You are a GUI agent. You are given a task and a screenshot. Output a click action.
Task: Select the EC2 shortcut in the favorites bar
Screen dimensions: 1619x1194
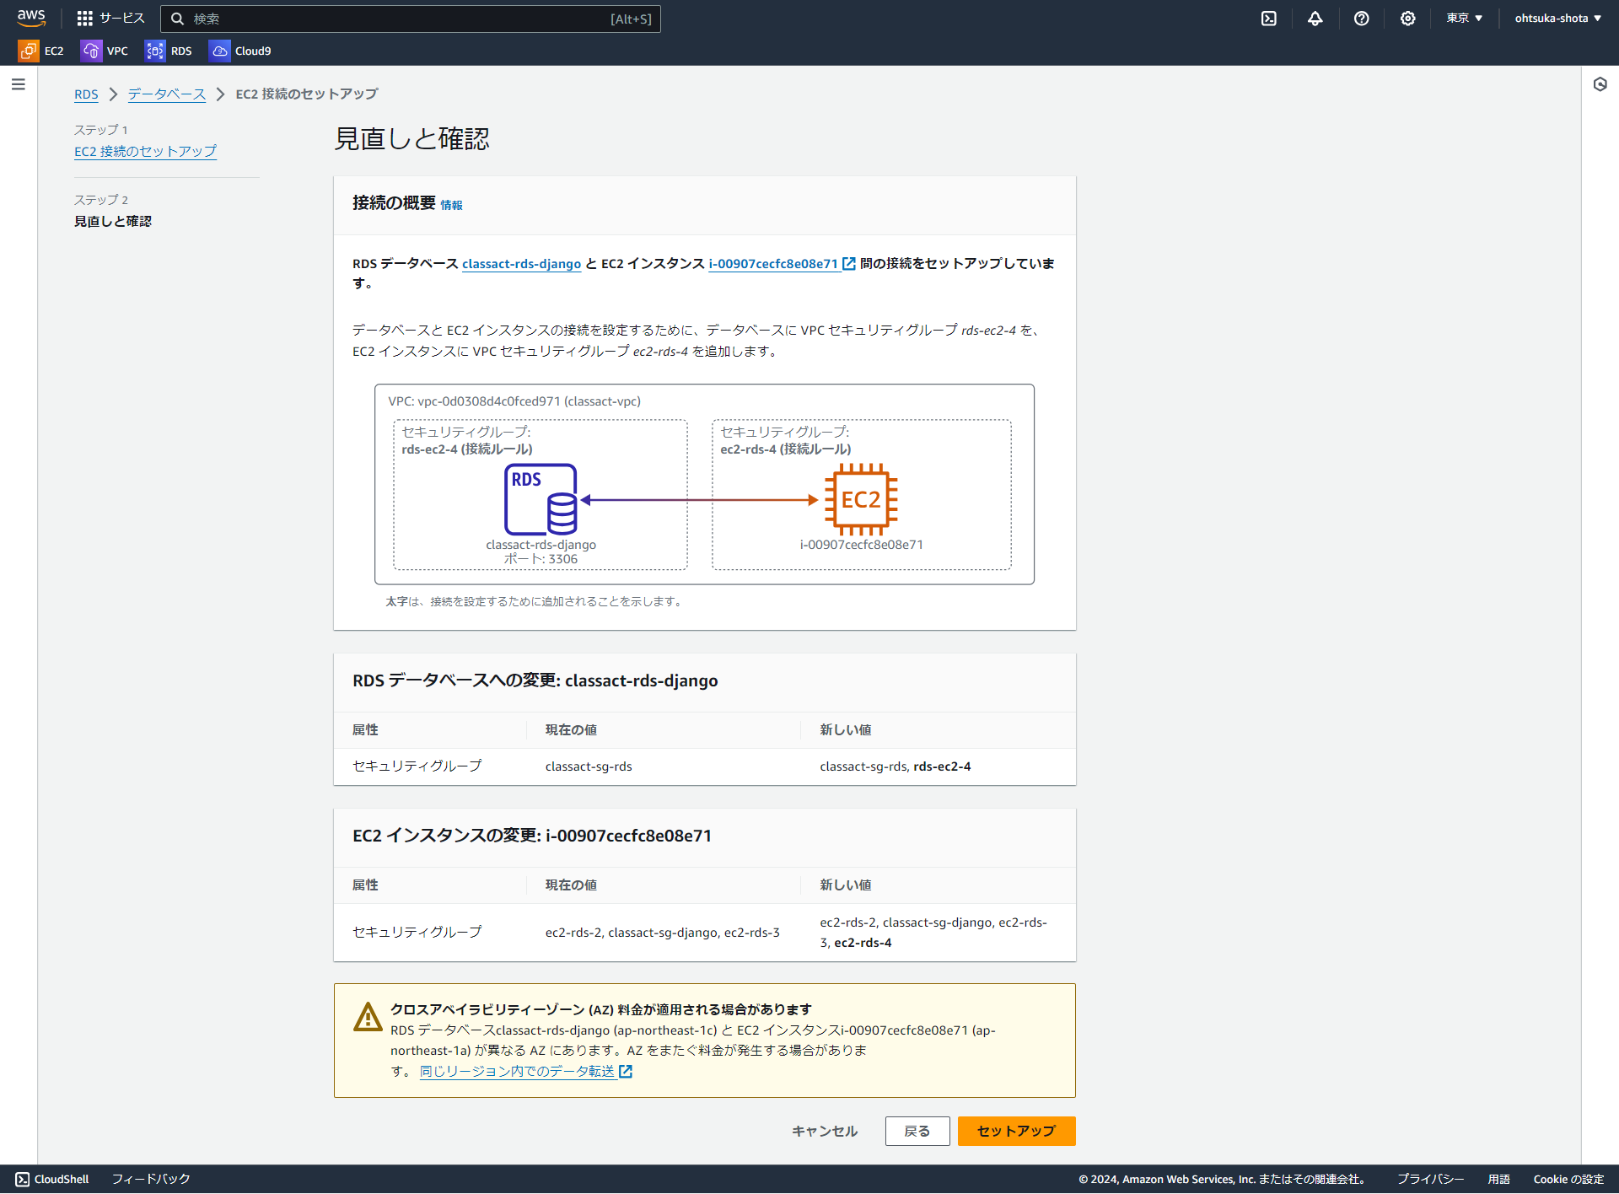pyautogui.click(x=40, y=51)
